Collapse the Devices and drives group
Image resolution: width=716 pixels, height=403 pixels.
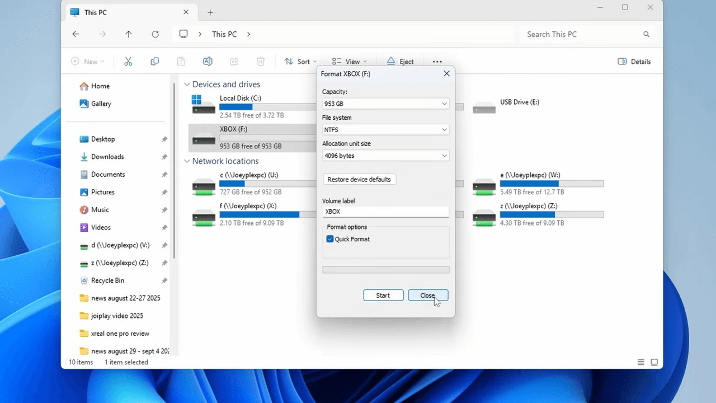pos(187,85)
